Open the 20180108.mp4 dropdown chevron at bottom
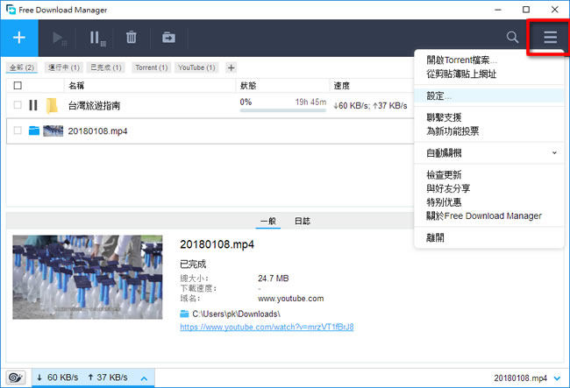Screen dimensions: 570x388 557,378
